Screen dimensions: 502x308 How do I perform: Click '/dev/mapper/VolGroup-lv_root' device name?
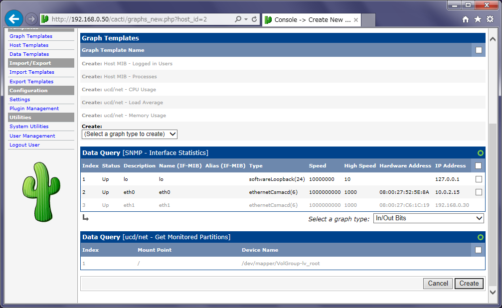pyautogui.click(x=281, y=264)
